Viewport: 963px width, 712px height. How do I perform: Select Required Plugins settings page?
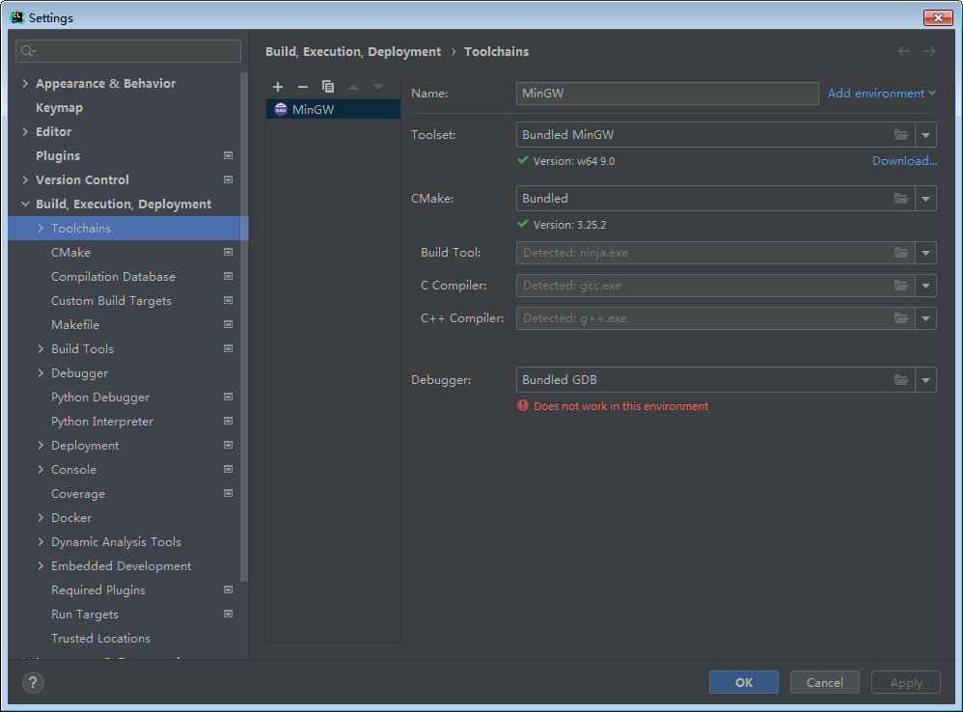pyautogui.click(x=98, y=589)
